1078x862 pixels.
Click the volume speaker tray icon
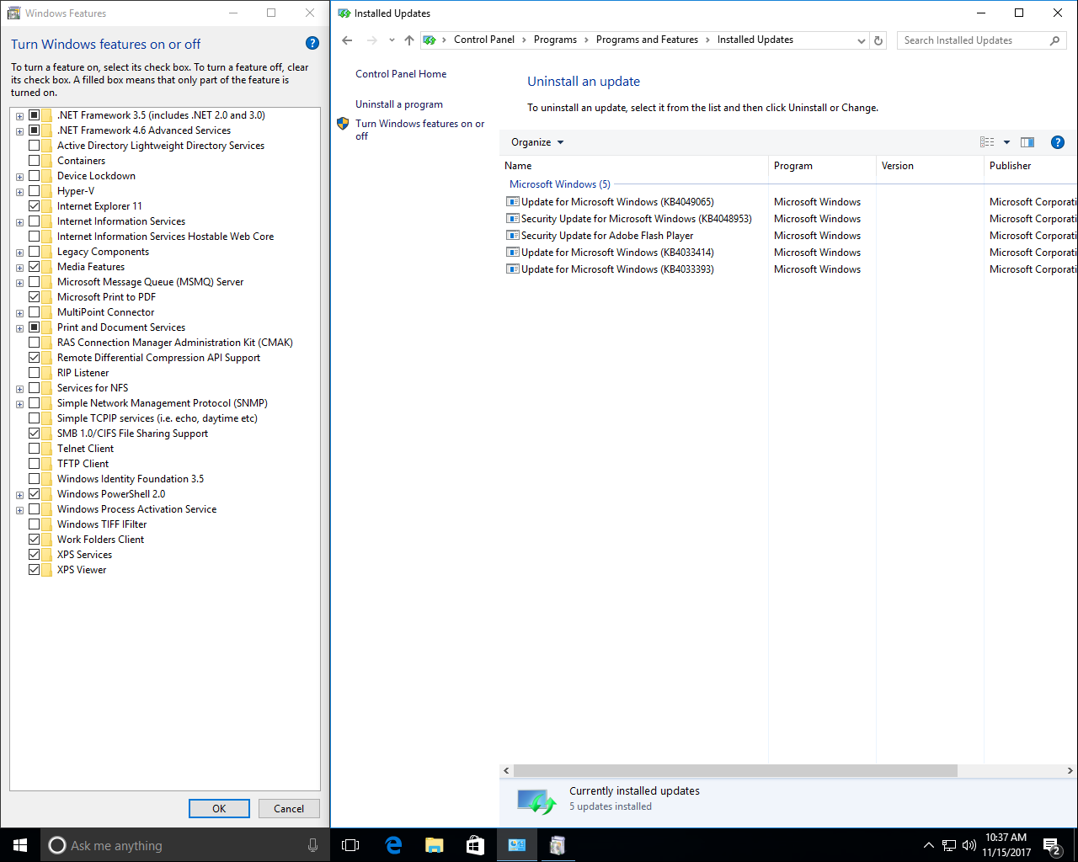969,845
